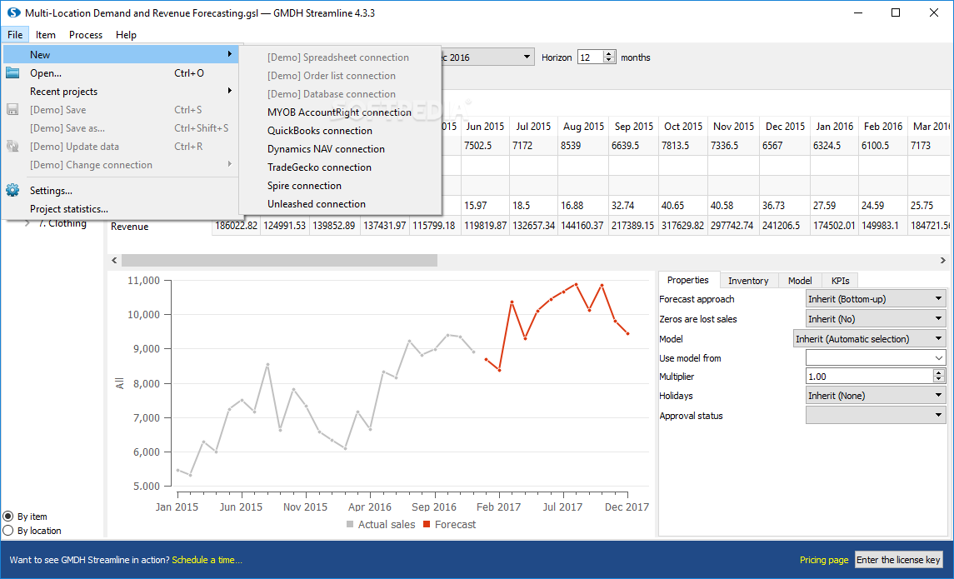This screenshot has height=579, width=954.
Task: Select Unleashed connection
Action: tap(339, 204)
